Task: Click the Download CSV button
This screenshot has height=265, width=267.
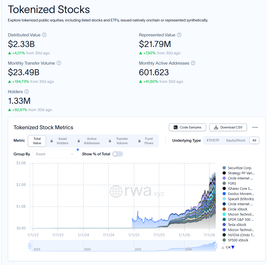Action: tap(228, 127)
